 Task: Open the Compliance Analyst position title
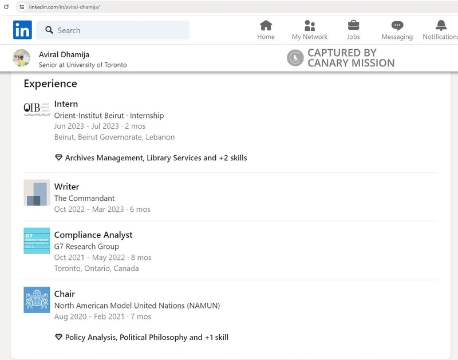pos(93,235)
